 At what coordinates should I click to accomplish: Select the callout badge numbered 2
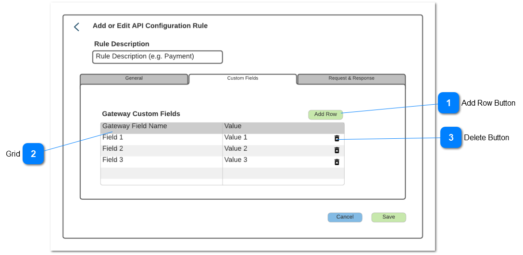pos(33,154)
